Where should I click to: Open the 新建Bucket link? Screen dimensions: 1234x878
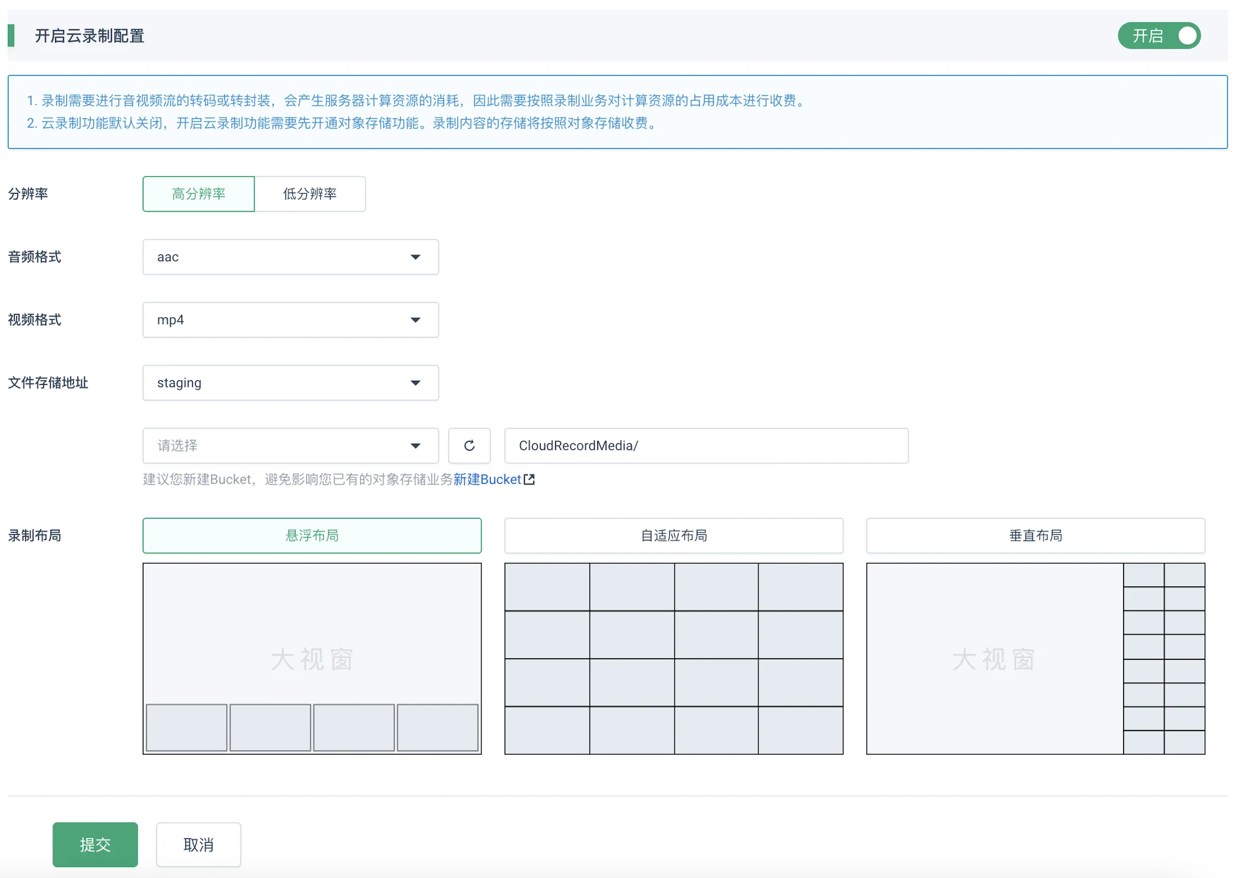click(x=487, y=480)
